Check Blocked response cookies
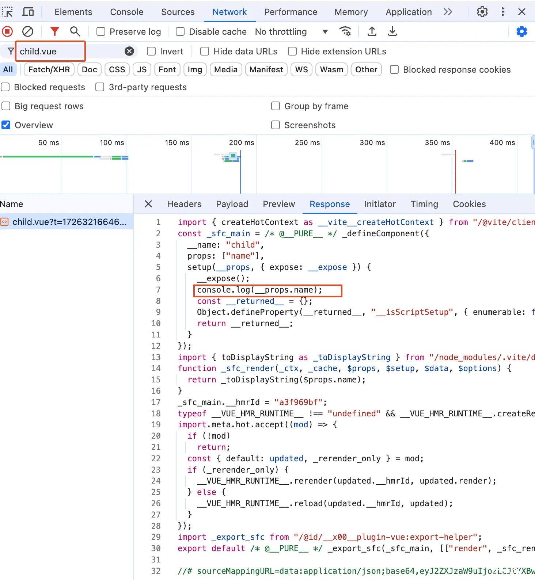This screenshot has width=535, height=580. click(x=394, y=69)
